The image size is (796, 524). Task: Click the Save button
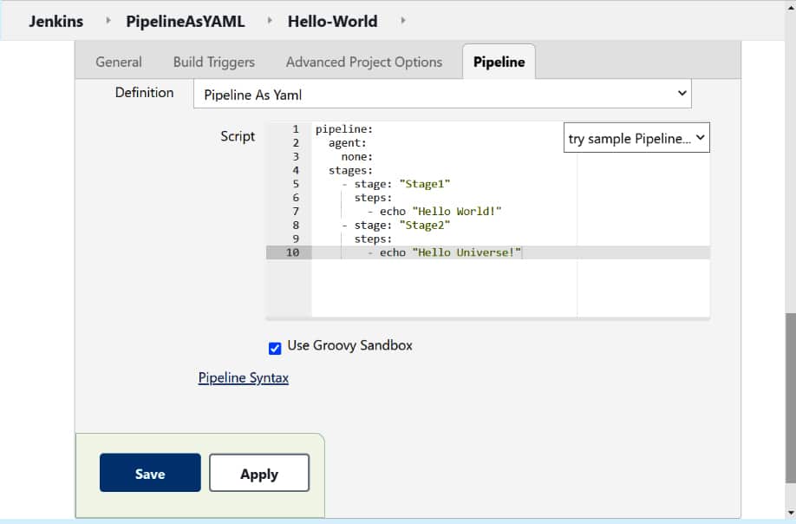(x=150, y=473)
